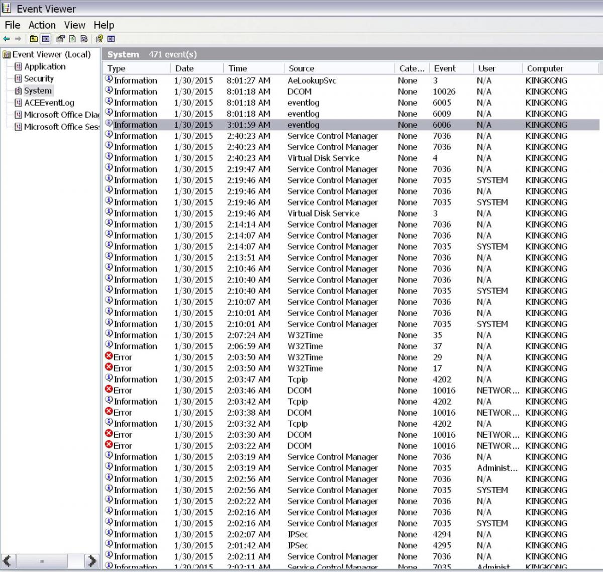Select eventlog event 6005 row
Viewport: 603px width, 572px height.
point(351,103)
